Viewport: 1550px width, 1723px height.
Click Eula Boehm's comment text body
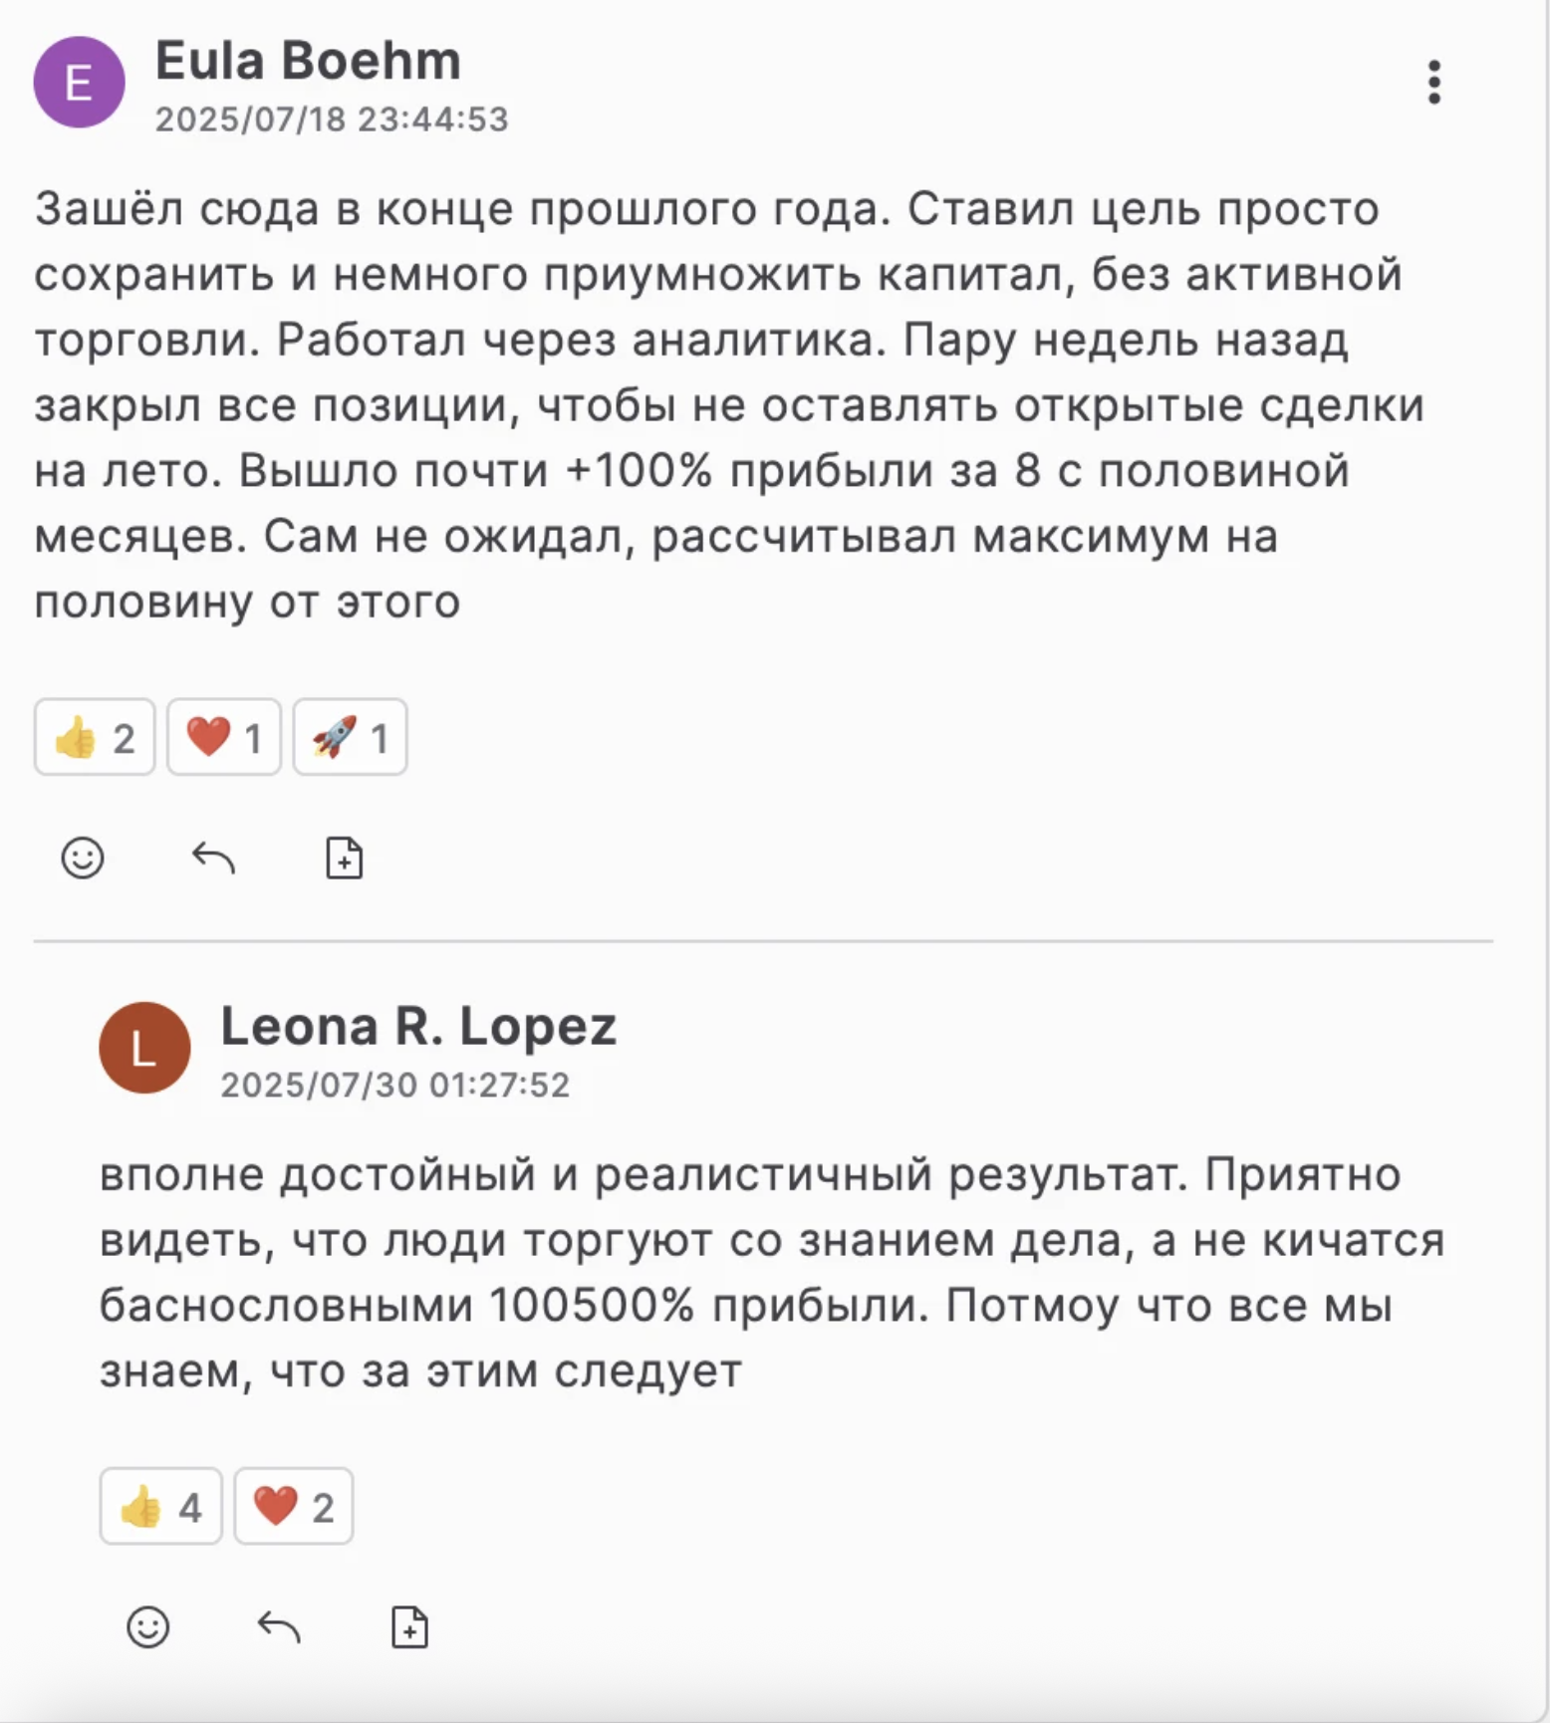coord(717,404)
